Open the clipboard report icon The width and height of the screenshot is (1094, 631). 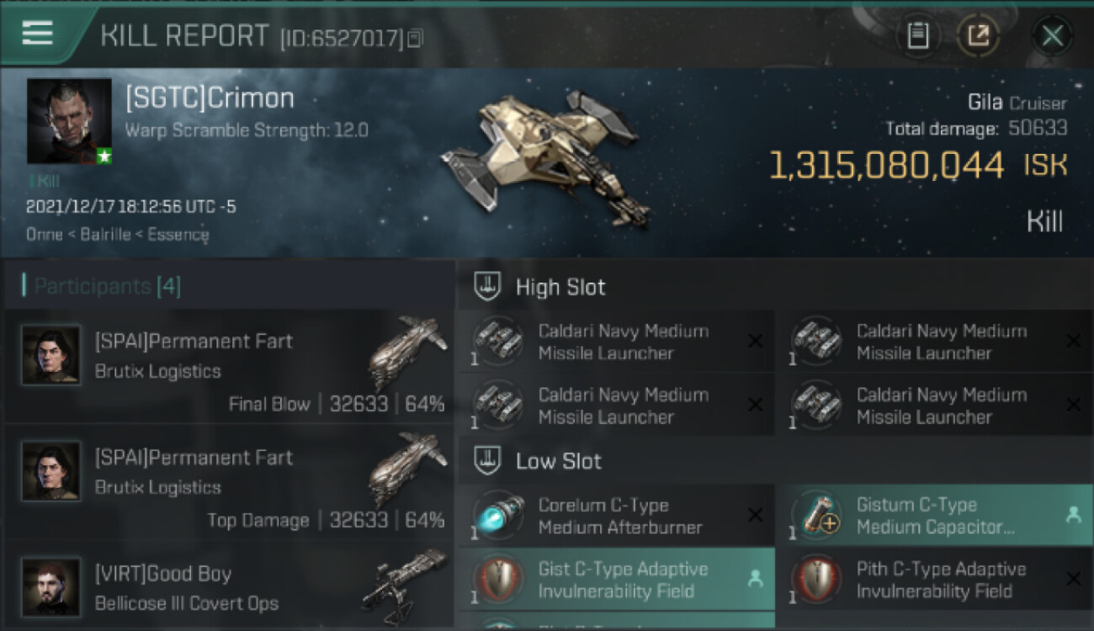(x=918, y=35)
